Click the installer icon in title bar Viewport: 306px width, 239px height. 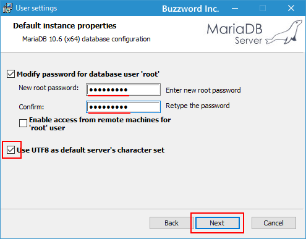click(7, 8)
